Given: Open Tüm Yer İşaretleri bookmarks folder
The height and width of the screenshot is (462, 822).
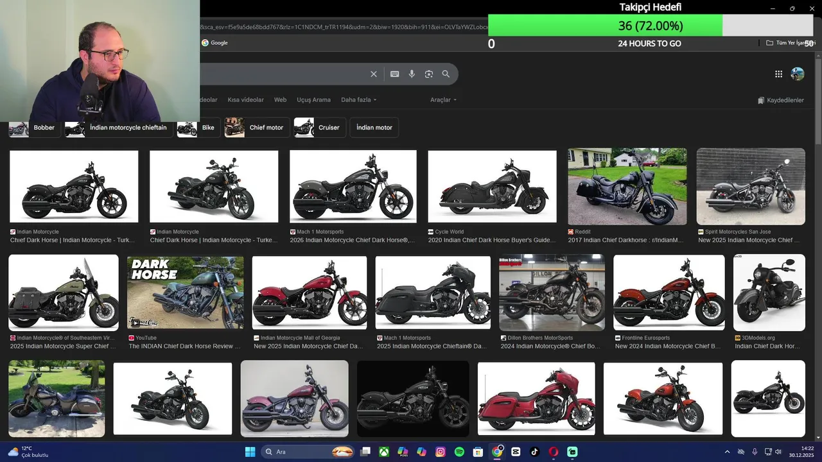Looking at the screenshot, I should click(791, 43).
